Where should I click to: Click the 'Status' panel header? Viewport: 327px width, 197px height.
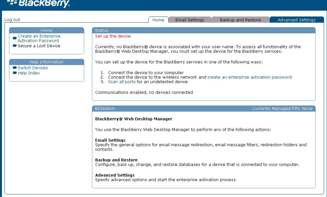(x=204, y=30)
